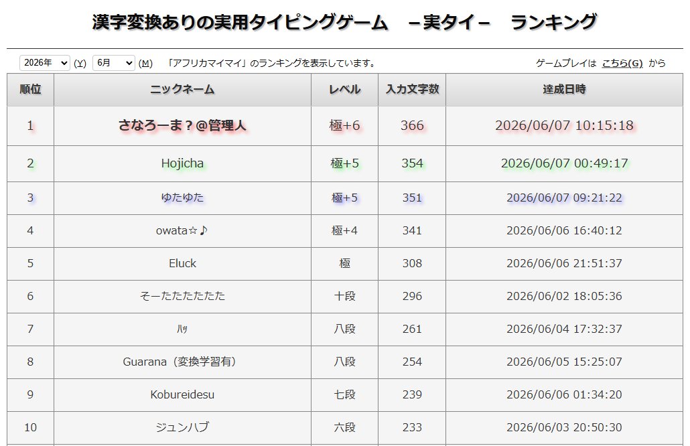Click level 極+5 in ゆたゆた row

tap(344, 198)
